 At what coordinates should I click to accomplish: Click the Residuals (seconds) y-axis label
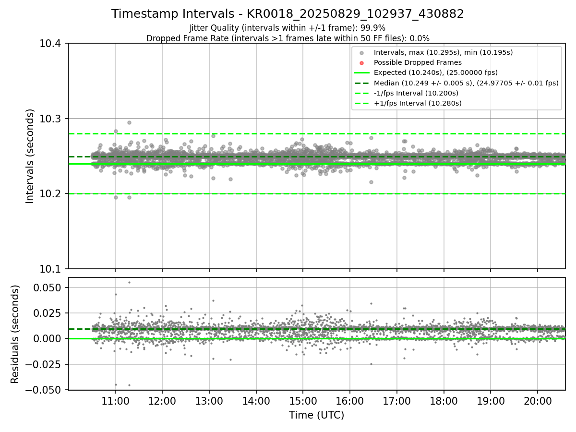[15, 334]
